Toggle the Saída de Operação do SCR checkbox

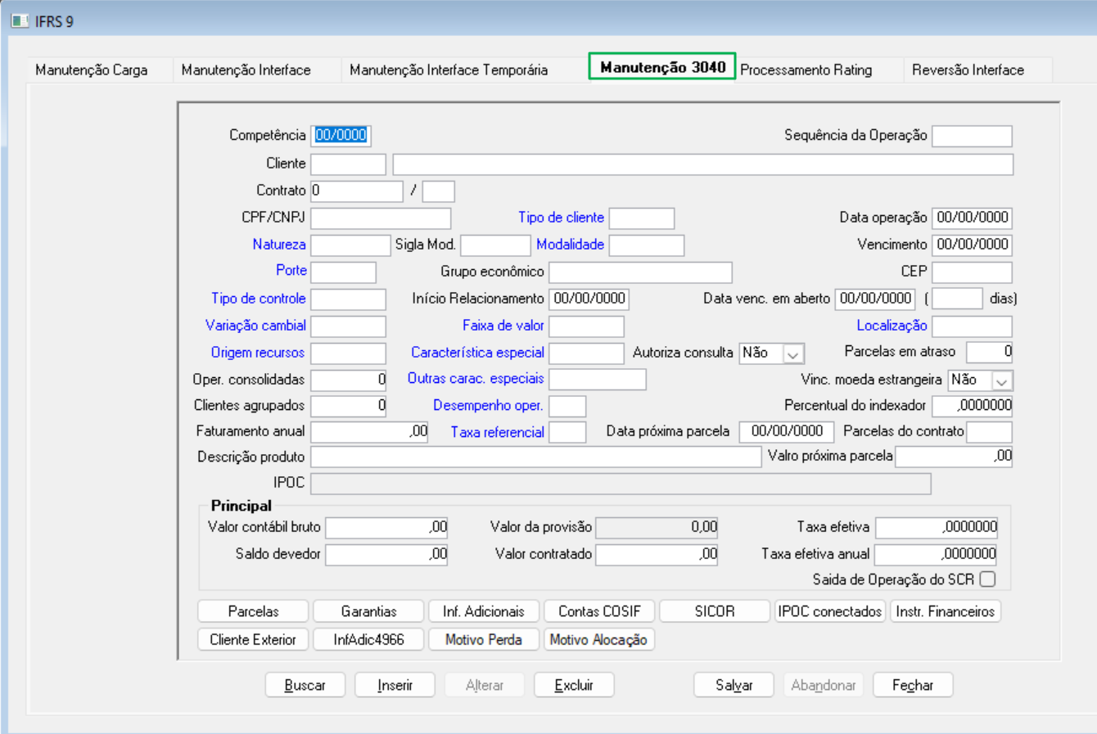988,579
